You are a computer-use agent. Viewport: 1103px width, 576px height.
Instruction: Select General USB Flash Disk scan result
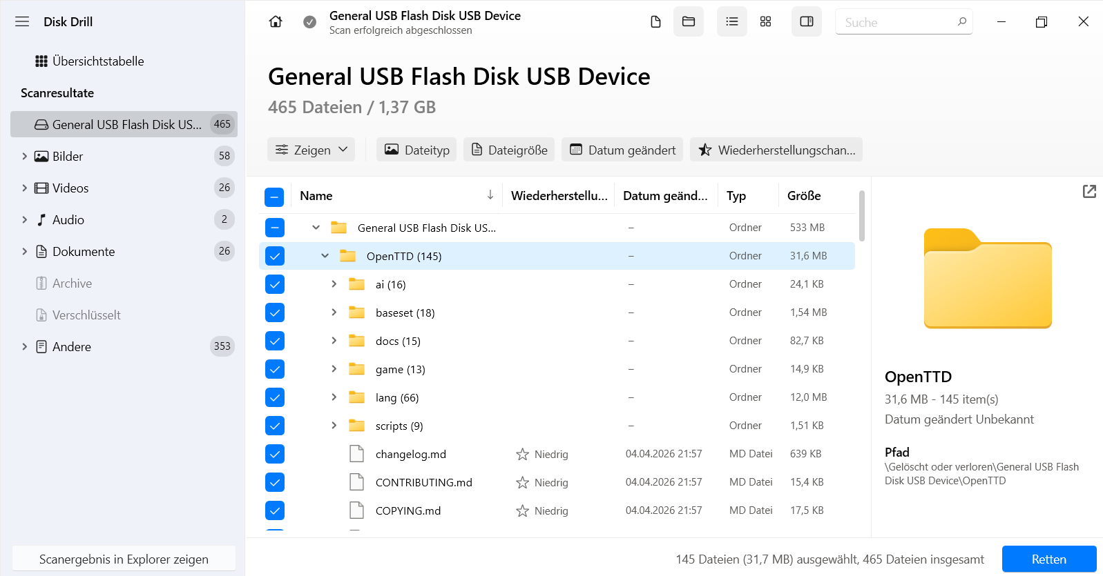(124, 124)
